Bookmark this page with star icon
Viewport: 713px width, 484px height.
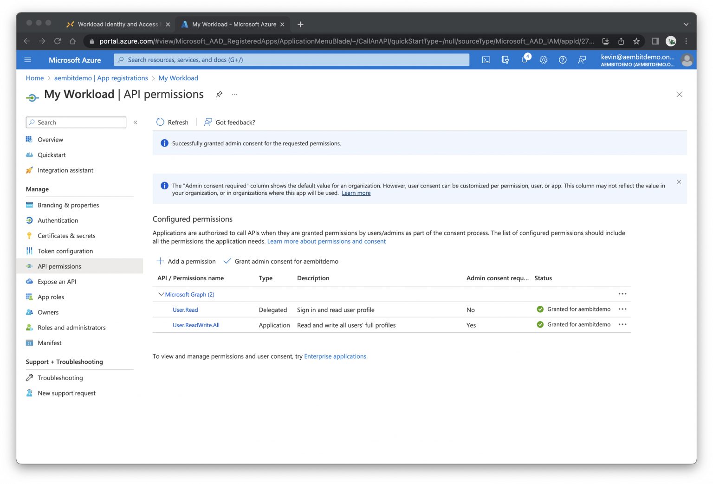click(636, 41)
